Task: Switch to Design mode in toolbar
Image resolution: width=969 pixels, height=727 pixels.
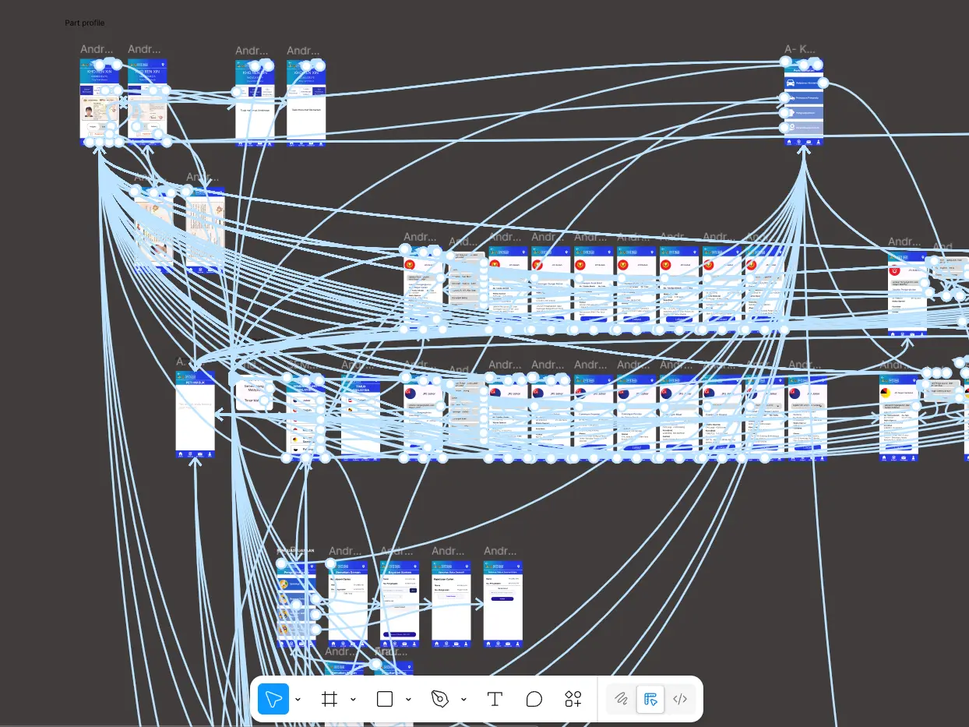Action: [650, 699]
